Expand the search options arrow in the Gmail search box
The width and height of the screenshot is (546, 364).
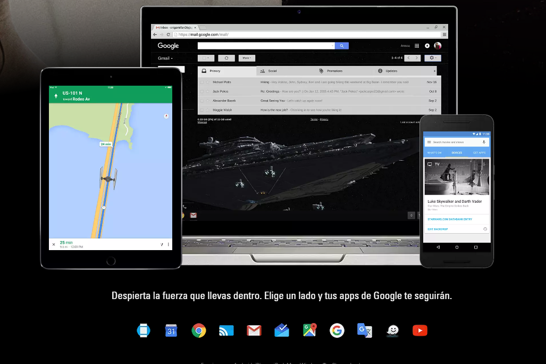(x=333, y=46)
